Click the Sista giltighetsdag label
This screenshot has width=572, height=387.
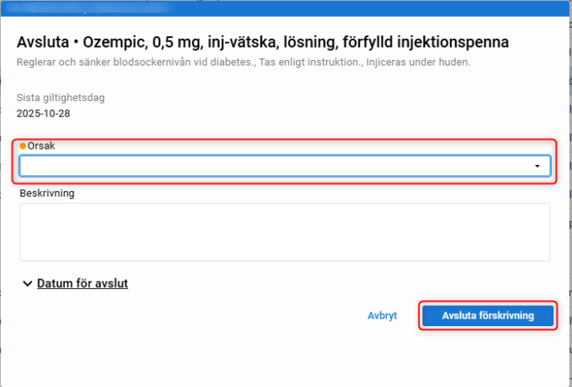click(61, 98)
